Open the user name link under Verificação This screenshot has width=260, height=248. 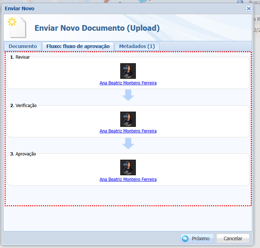(x=128, y=131)
